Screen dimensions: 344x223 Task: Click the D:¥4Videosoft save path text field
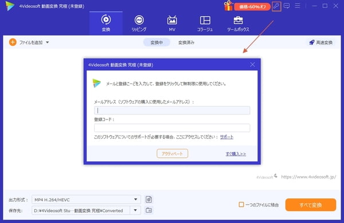(x=81, y=210)
